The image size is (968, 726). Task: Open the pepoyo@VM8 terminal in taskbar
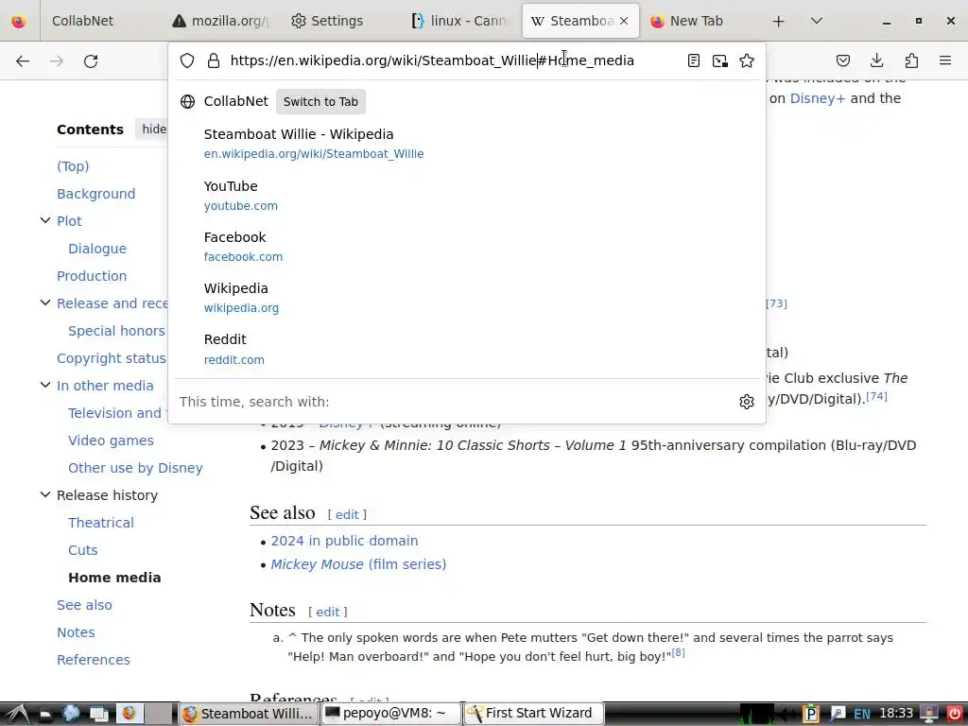tap(391, 714)
